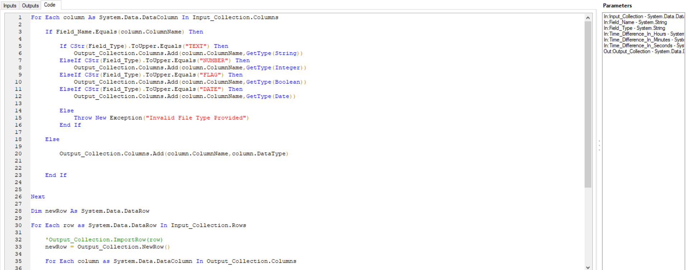
Task: Click the Else keyword on line 18
Action: pos(52,139)
